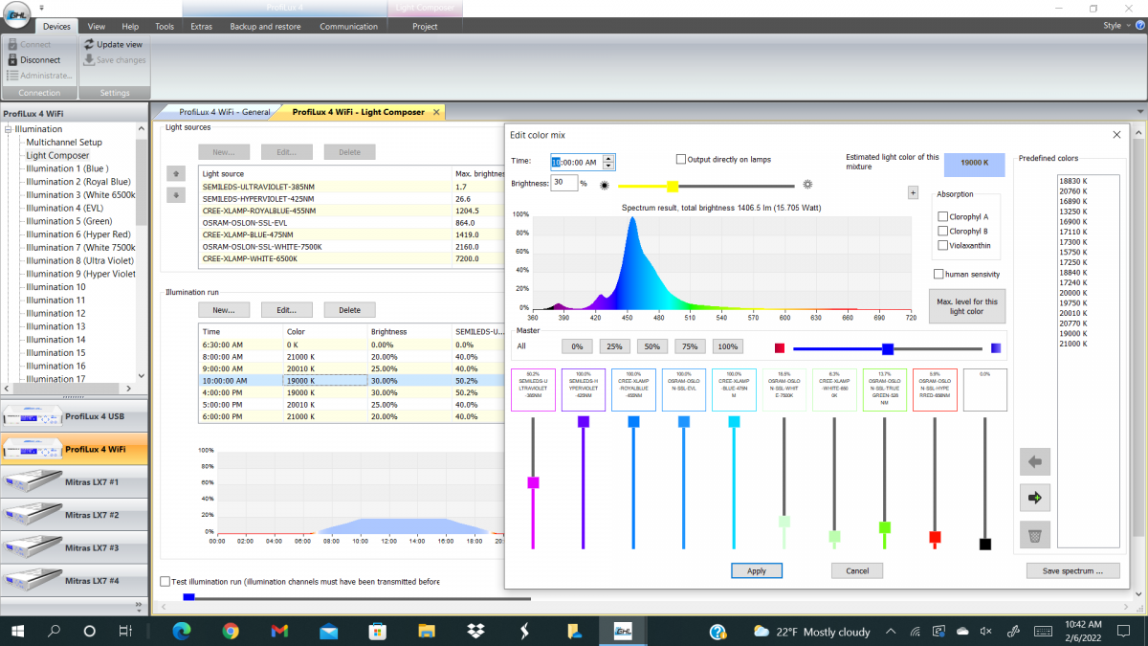Screen dimensions: 1148x646
Task: Click the Brightness percent input field
Action: point(563,182)
